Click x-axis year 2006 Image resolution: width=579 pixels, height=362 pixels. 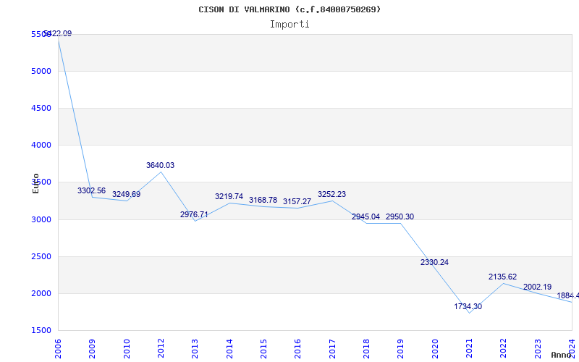tap(58, 349)
